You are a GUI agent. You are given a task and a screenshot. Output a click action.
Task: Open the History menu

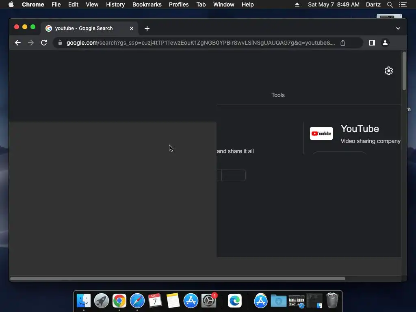pos(115,4)
